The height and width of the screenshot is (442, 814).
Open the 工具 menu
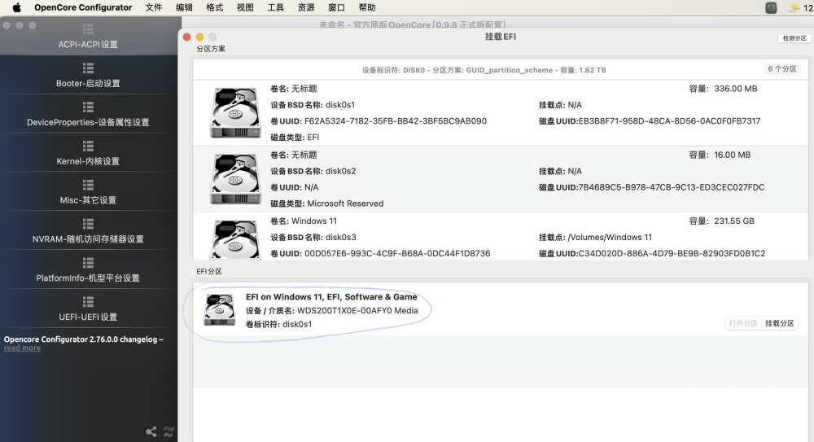[275, 7]
